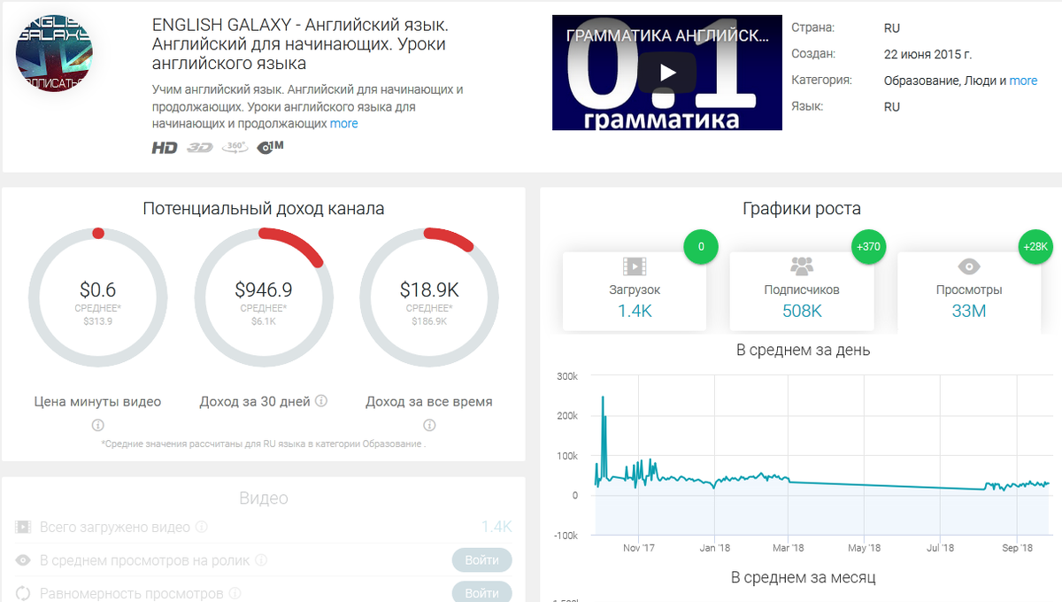Click the peak spike on daily views chart
The height and width of the screenshot is (602, 1062).
click(x=603, y=398)
